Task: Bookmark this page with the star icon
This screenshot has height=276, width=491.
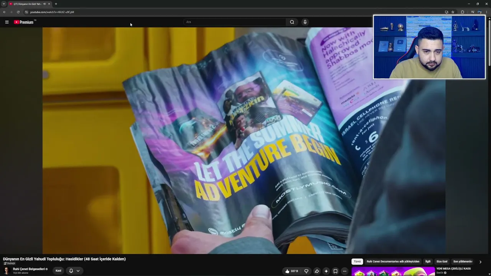Action: pyautogui.click(x=453, y=12)
